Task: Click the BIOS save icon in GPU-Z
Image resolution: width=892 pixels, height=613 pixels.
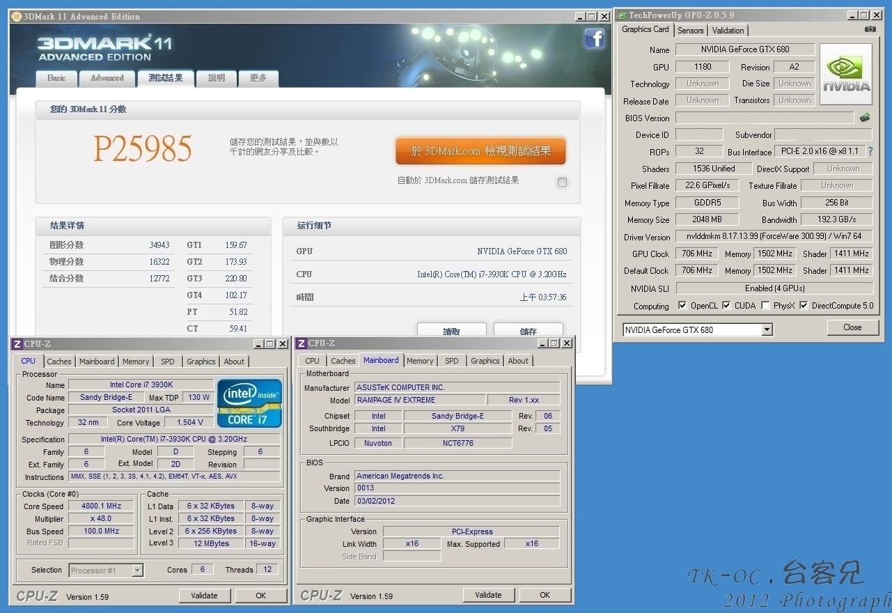Action: point(865,118)
